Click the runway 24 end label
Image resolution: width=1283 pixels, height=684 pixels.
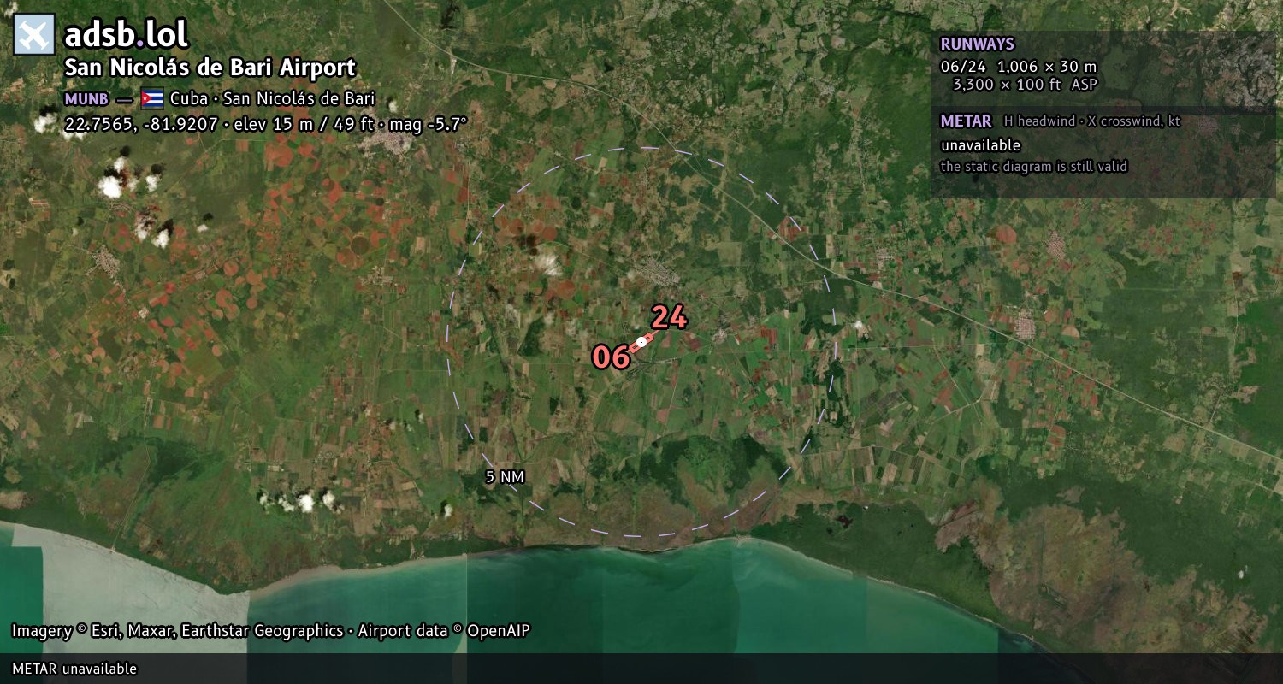[669, 318]
